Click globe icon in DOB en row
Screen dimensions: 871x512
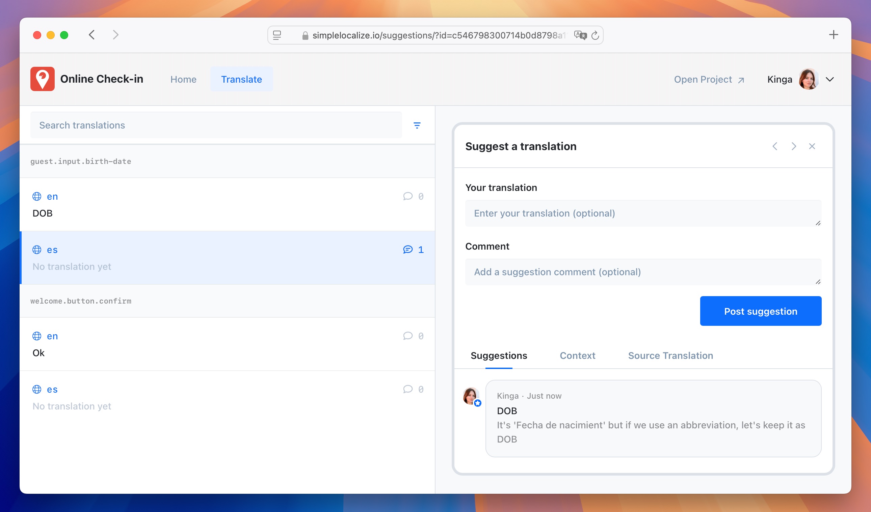tap(37, 196)
